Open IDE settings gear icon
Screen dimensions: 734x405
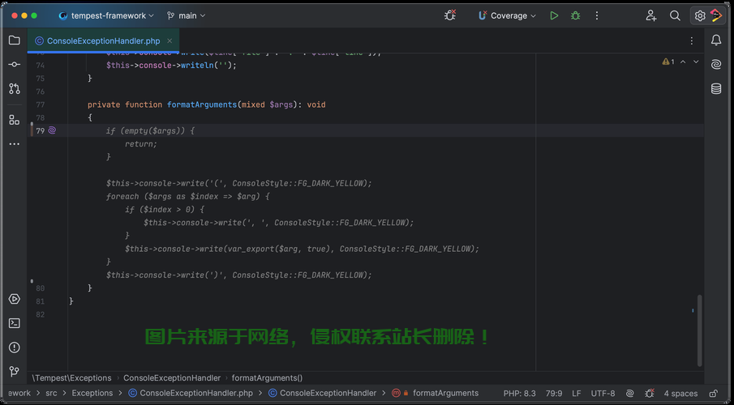click(699, 15)
